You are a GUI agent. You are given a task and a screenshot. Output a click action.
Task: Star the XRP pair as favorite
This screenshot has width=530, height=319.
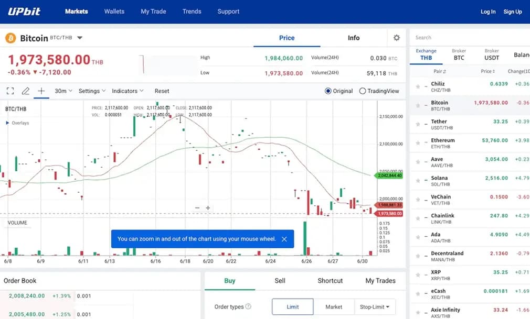pyautogui.click(x=418, y=275)
